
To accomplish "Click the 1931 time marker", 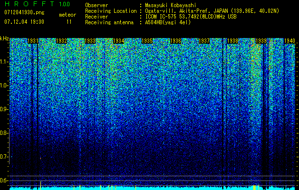I will point(33,41).
